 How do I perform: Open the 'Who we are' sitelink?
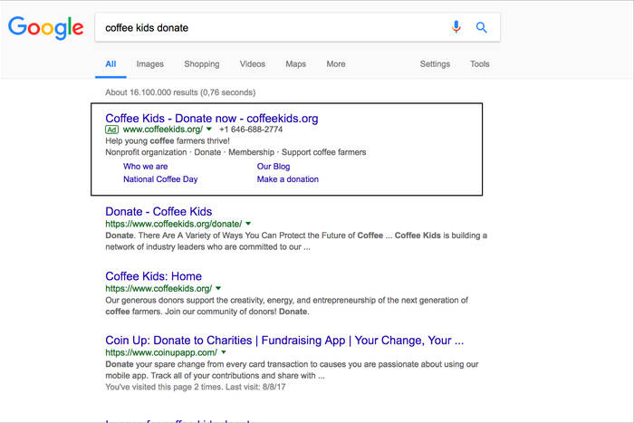pos(145,167)
